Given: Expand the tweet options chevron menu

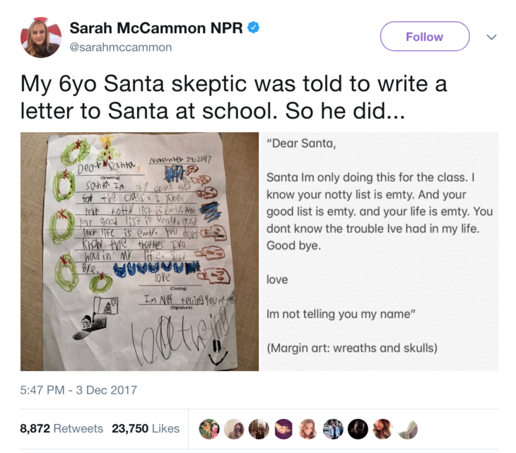Looking at the screenshot, I should point(492,37).
